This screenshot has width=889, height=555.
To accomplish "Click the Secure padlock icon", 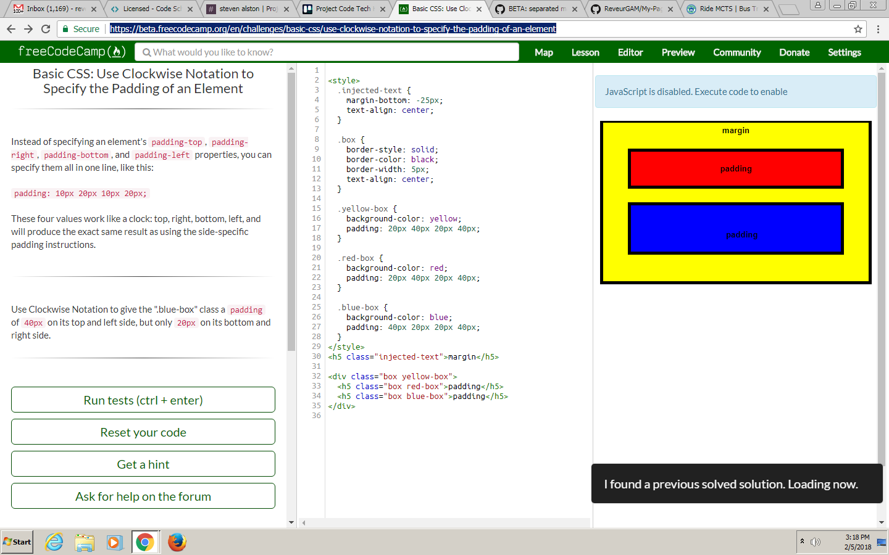I will point(65,29).
